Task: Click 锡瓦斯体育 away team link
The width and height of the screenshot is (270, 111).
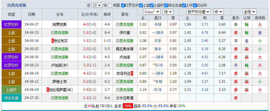Action: click(x=125, y=49)
